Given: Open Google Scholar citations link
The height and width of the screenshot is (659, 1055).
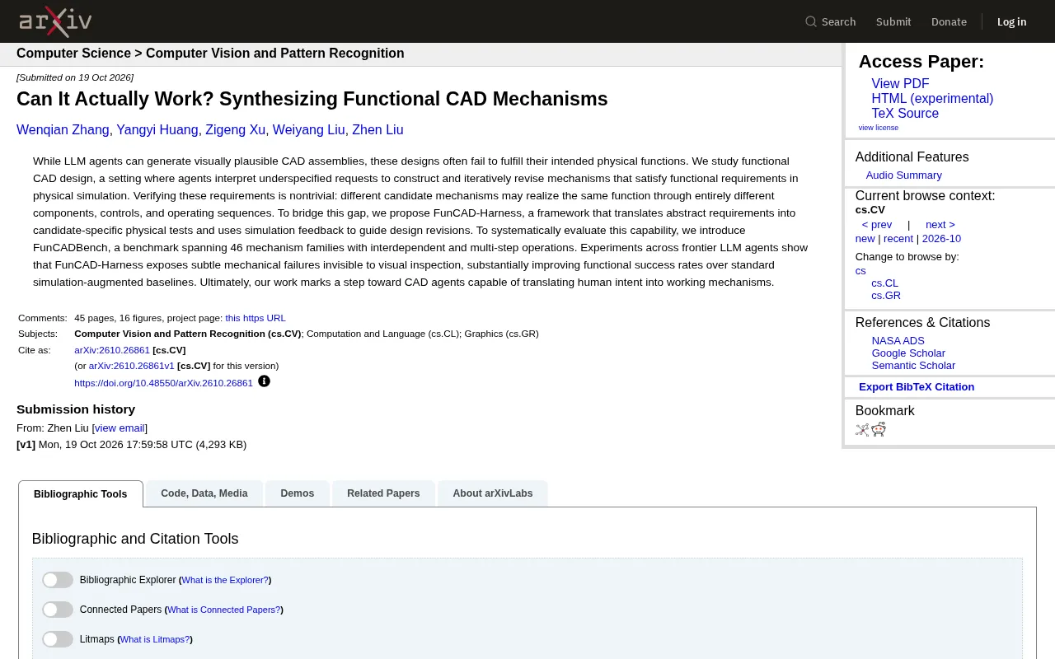Looking at the screenshot, I should pyautogui.click(x=908, y=353).
